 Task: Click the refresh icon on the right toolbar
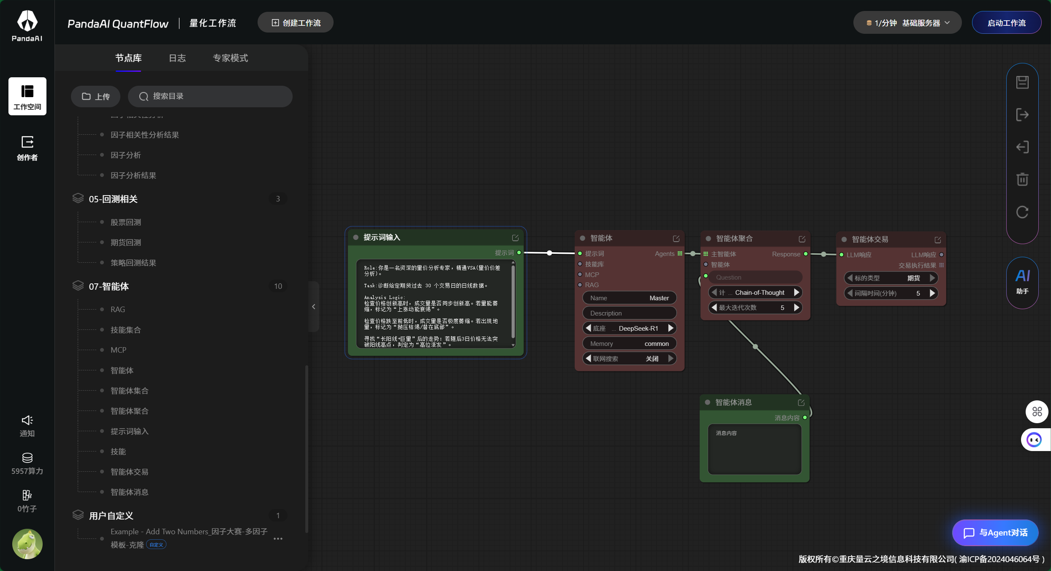1022,212
